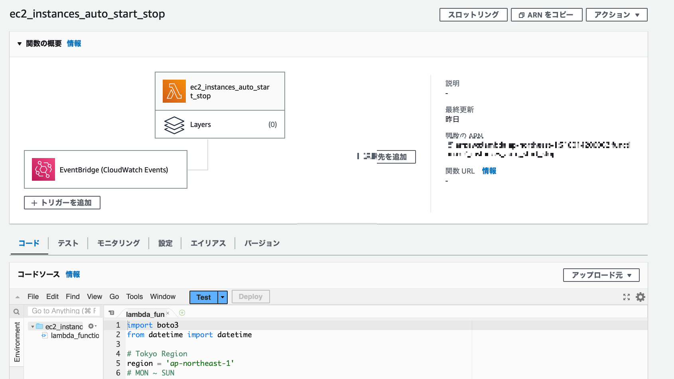
Task: Switch to the 設定 tab
Action: click(166, 243)
